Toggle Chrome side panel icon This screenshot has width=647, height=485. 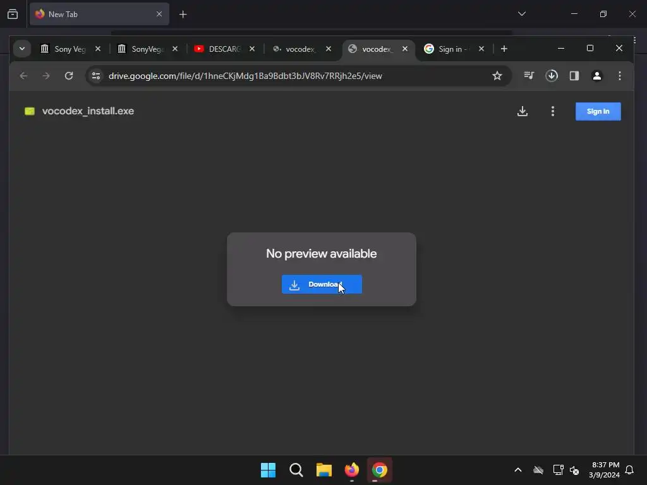pyautogui.click(x=574, y=76)
